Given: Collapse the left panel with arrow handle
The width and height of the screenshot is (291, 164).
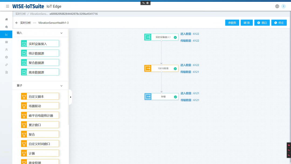Looking at the screenshot, I should tap(70, 97).
